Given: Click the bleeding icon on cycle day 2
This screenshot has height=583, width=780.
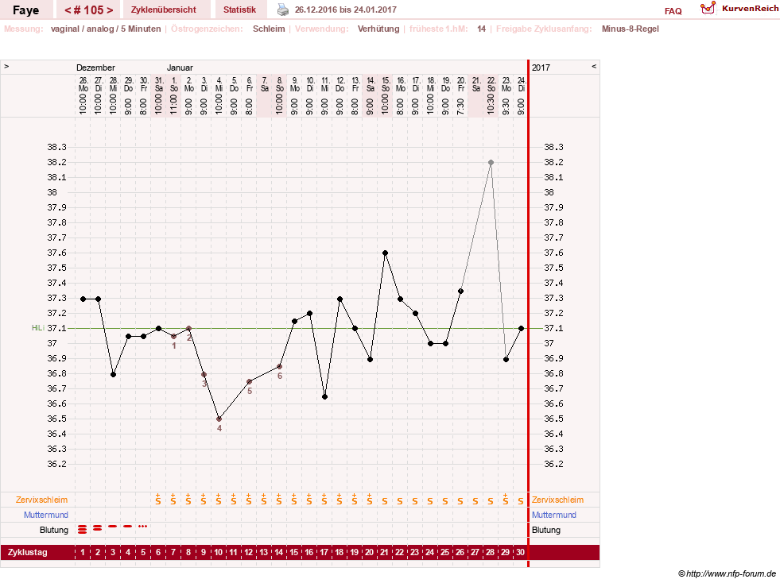Looking at the screenshot, I should tap(98, 528).
